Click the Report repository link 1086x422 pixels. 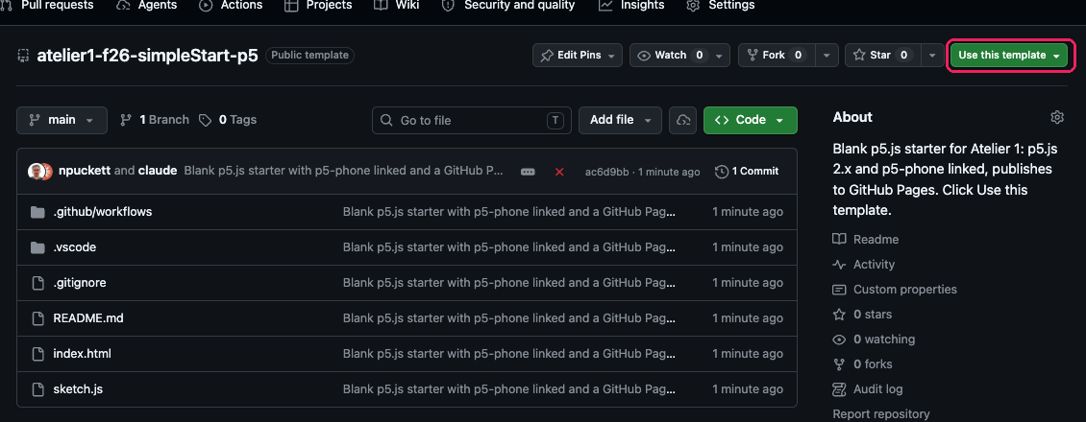881,413
